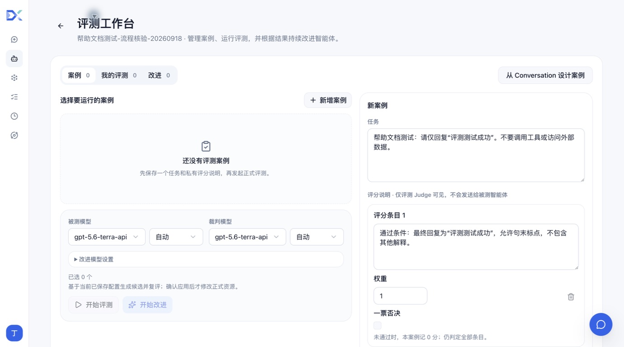
Task: Open the 自动 dropdown next to 裁判模型
Action: [x=317, y=237]
